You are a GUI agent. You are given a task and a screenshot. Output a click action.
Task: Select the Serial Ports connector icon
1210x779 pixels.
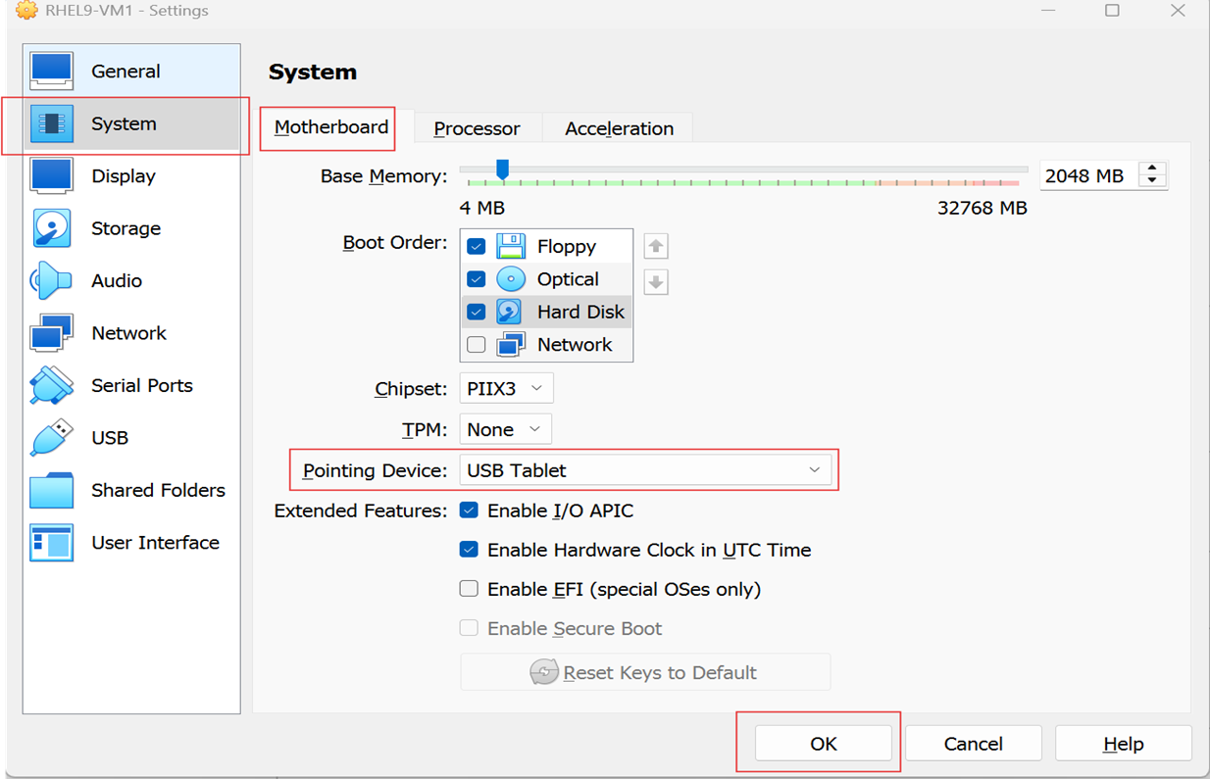click(x=51, y=385)
